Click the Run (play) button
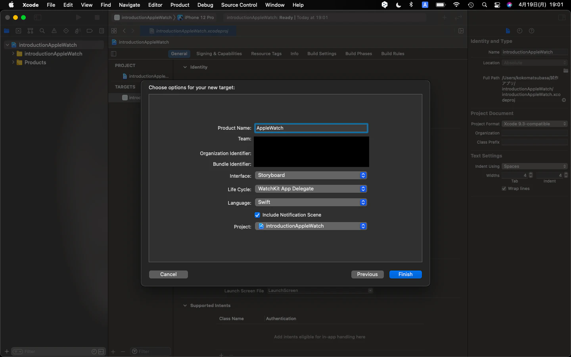 coord(79,17)
